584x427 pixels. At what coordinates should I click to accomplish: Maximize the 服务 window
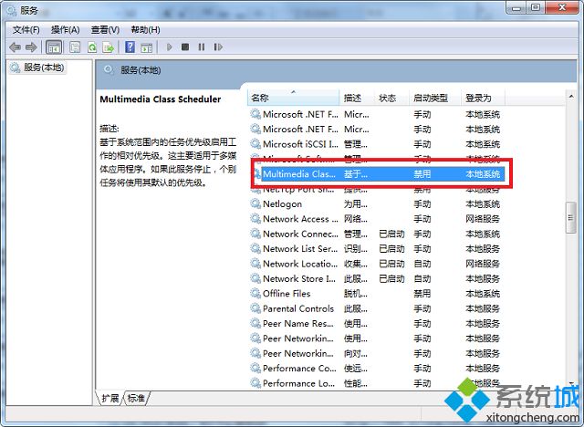pos(536,8)
